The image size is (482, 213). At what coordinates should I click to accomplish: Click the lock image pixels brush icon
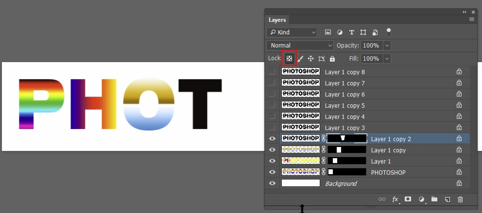point(300,59)
